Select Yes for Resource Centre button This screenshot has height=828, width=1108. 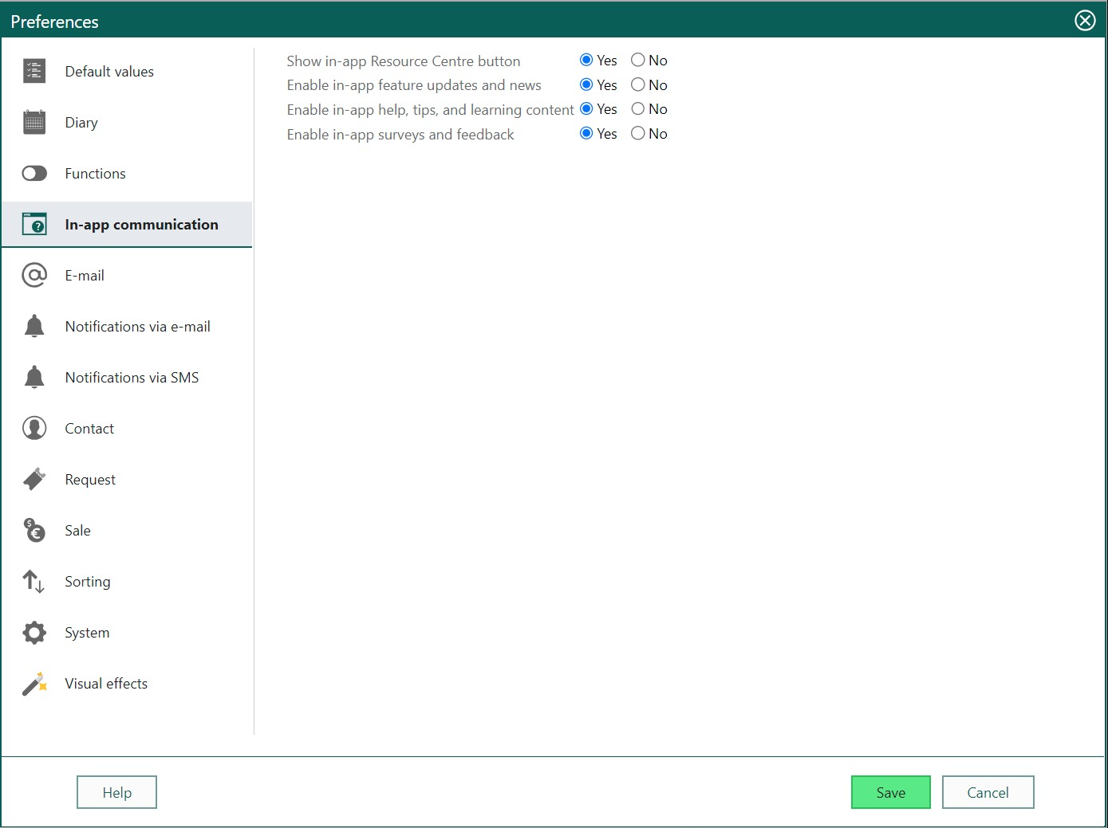[x=586, y=60]
